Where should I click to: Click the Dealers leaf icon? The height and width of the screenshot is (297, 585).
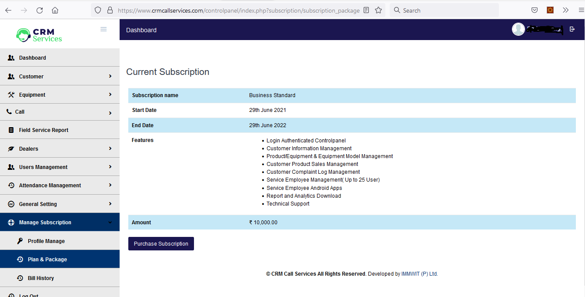coord(11,148)
